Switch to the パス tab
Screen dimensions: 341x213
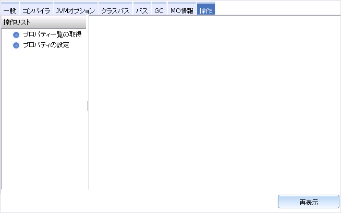142,10
